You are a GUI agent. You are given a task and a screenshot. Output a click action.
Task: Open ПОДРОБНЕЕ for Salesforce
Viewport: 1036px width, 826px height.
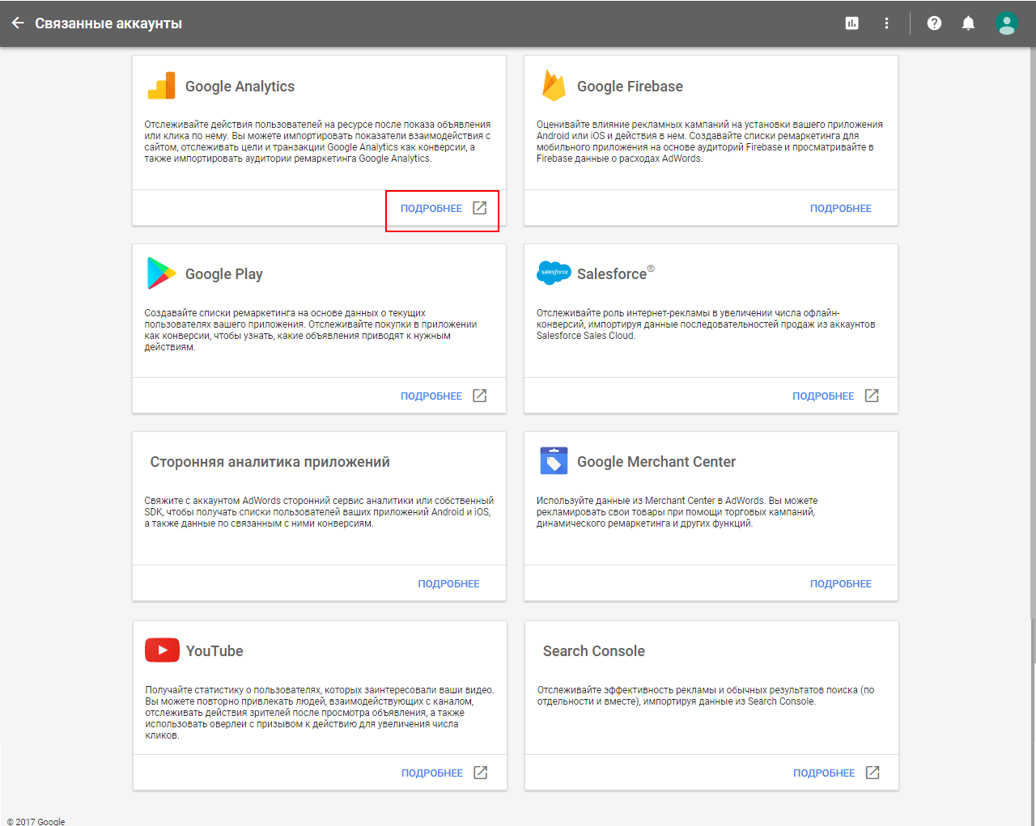point(823,396)
